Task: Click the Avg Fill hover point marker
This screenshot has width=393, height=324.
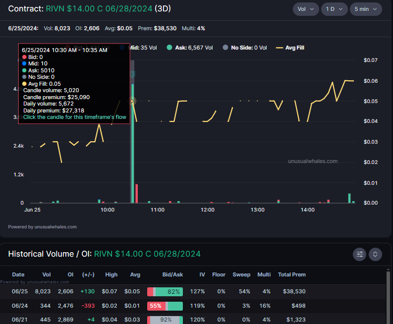Action: click(x=132, y=101)
